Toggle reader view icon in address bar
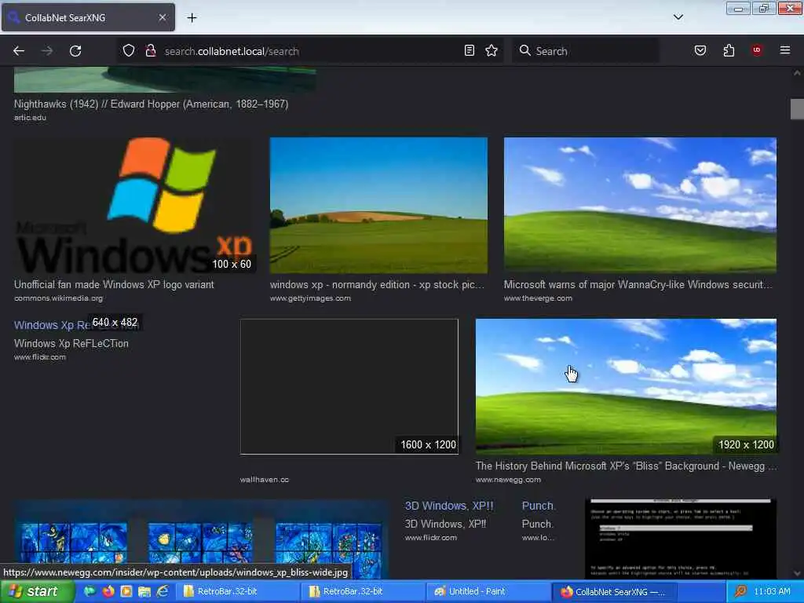Viewport: 804px width, 603px height. point(470,50)
